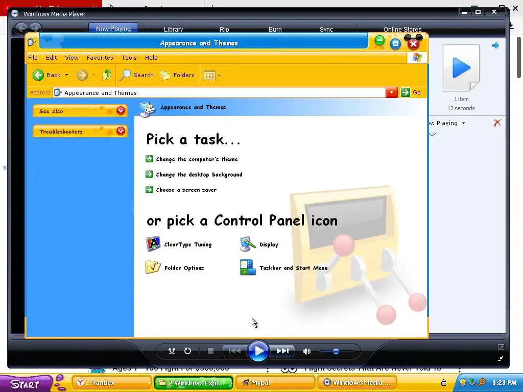This screenshot has height=392, width=523.
Task: Open the View menu
Action: point(72,58)
